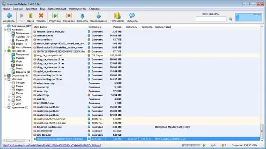Image resolution: width=266 pixels, height=149 pixels.
Task: Open Удаленные (1) trash item
Action: click(x=20, y=107)
